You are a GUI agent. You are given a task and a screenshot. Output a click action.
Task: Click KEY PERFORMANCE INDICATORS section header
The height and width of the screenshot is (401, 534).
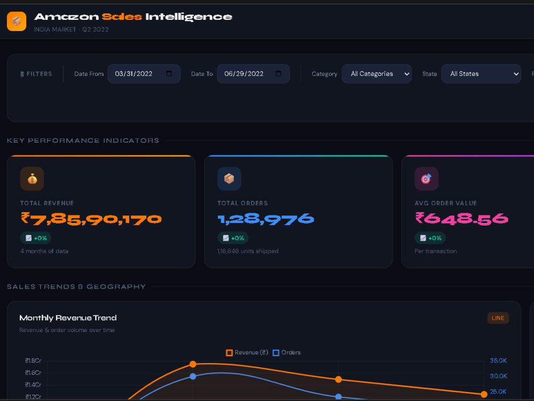click(83, 141)
